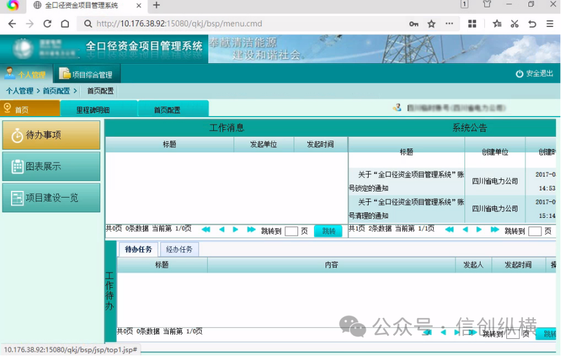Open 图表展示 chart icon panel
This screenshot has height=356, width=561.
(18, 166)
